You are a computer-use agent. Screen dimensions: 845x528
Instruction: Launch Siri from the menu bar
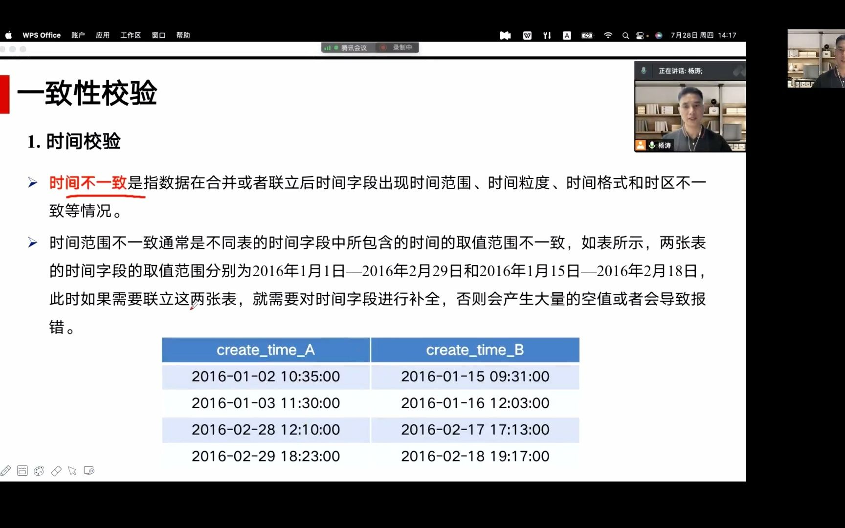click(659, 35)
